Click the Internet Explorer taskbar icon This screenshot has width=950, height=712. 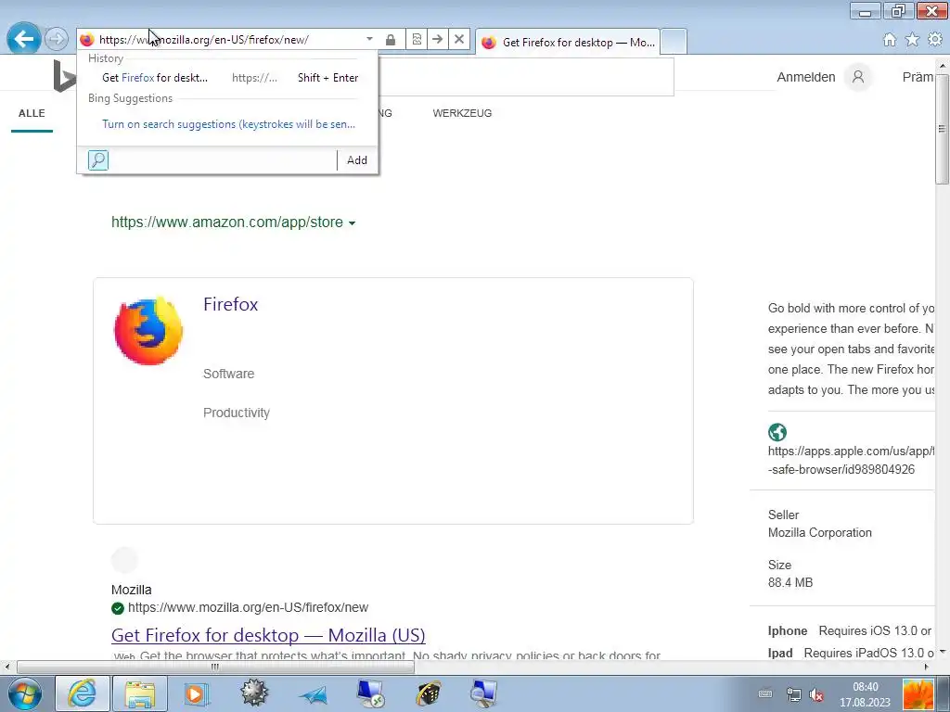point(83,693)
